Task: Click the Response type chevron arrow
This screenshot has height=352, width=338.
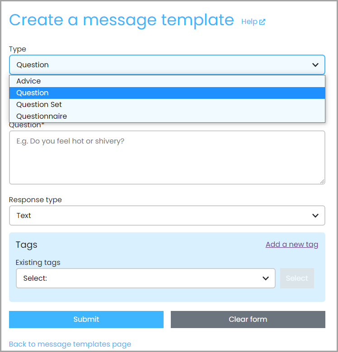Action: (x=315, y=216)
